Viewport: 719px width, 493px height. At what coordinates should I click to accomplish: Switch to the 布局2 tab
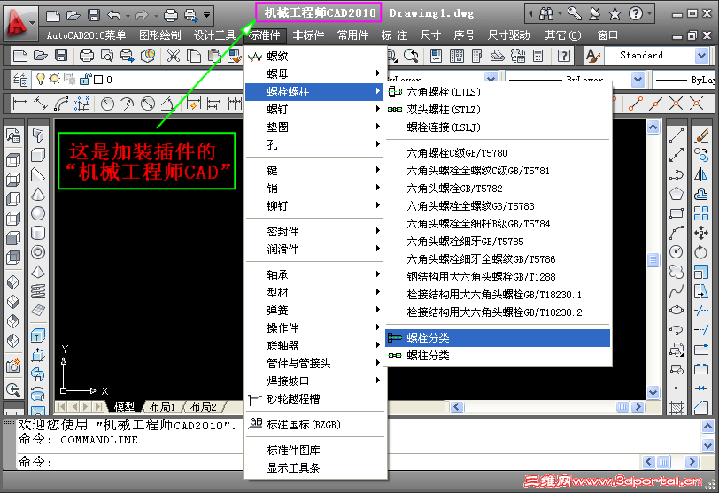(203, 407)
